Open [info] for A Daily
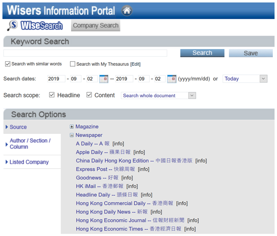277x236 pixels. point(118,143)
